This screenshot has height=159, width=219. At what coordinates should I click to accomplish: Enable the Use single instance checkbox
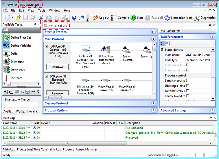[x=187, y=86]
